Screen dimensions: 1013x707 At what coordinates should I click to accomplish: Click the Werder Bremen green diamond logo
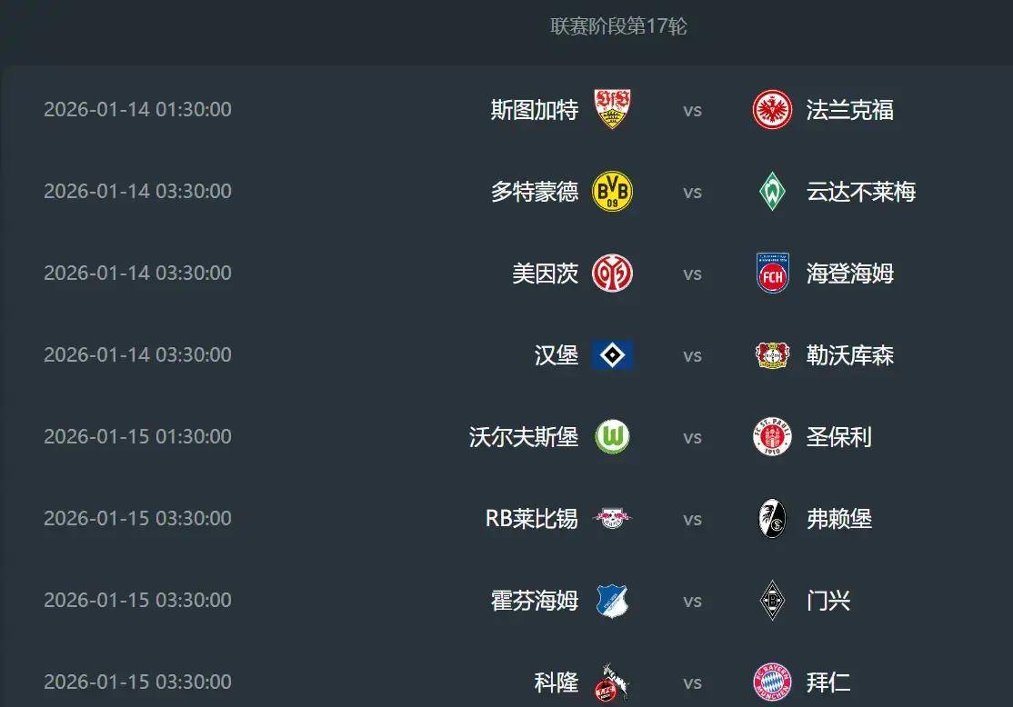772,192
